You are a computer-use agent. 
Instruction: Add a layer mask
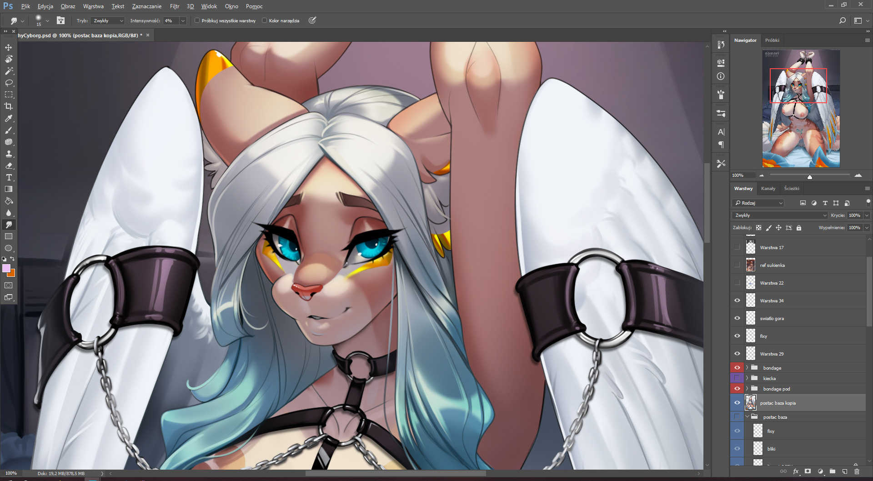[x=808, y=471]
